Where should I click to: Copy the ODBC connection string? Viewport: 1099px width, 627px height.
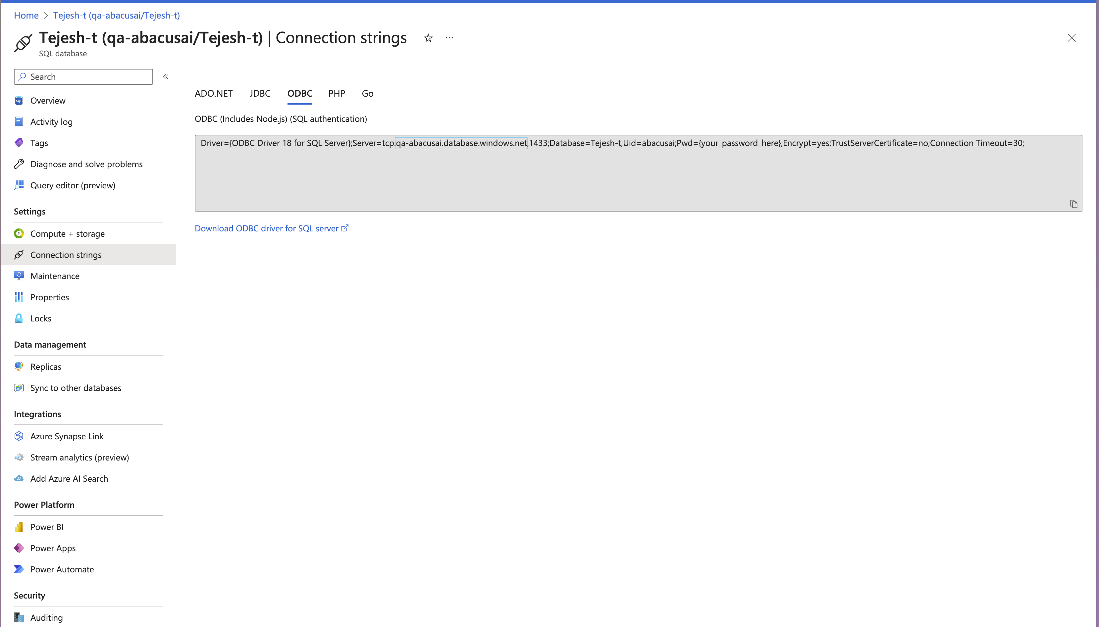[1074, 204]
